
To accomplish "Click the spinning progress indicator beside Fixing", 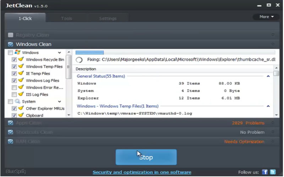I will point(79,60).
